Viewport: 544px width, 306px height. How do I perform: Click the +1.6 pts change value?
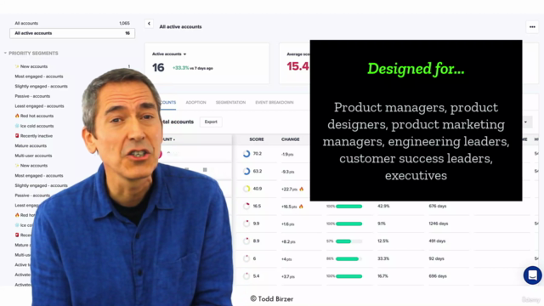coord(287,224)
